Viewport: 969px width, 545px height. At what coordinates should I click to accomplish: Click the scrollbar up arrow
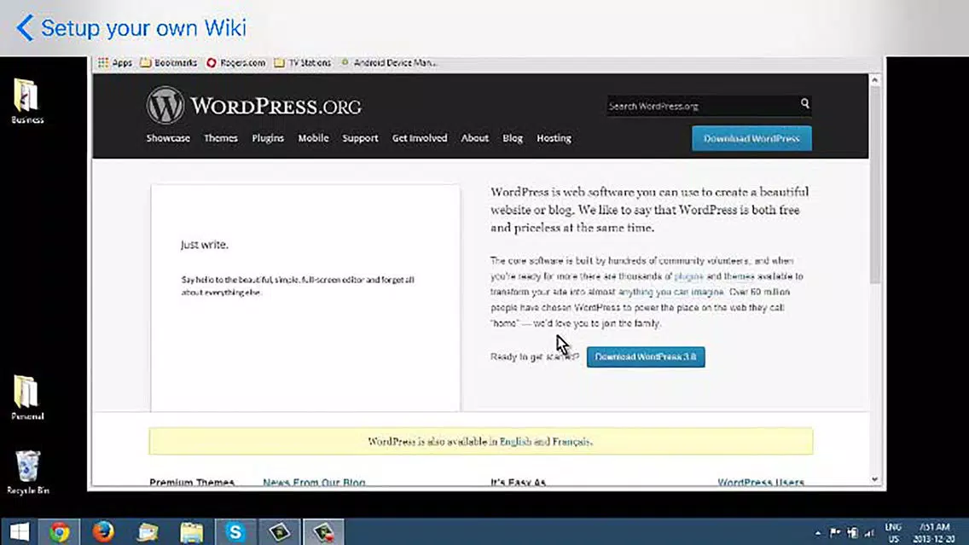(x=874, y=80)
